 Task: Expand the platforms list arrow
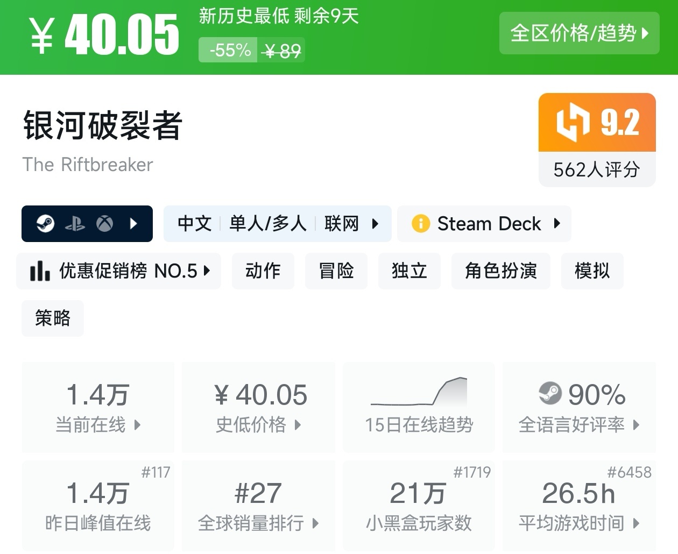[134, 224]
